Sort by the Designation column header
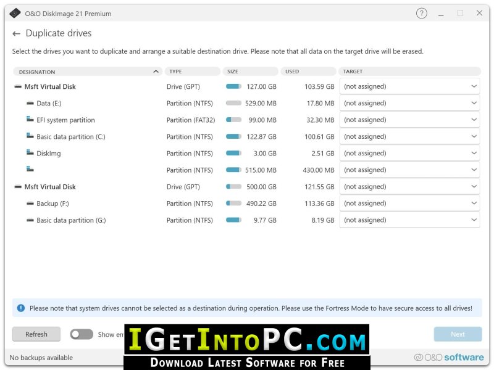The image size is (494, 370). point(88,72)
